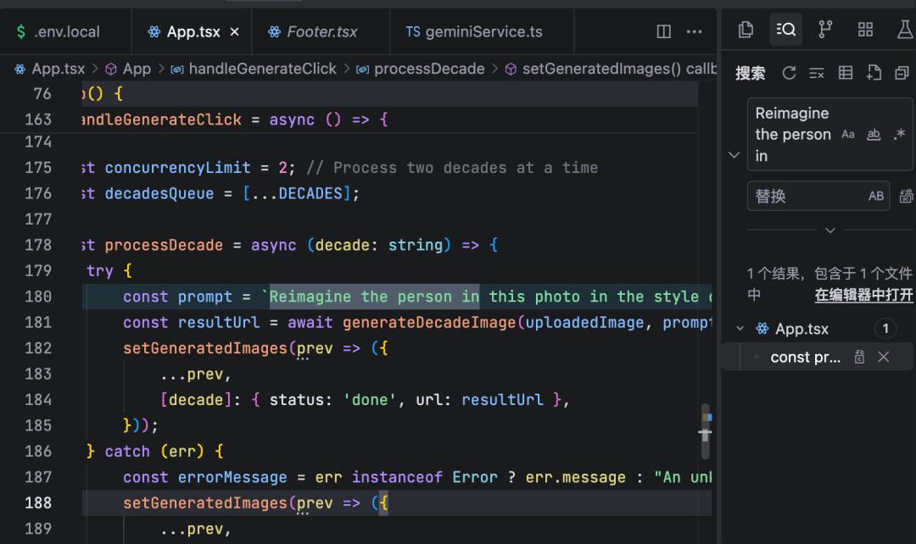
Task: Click handleGenerateClick in the breadcrumb
Action: point(262,69)
